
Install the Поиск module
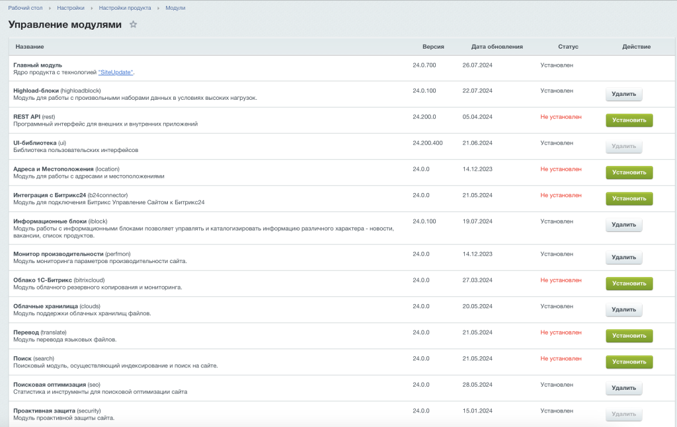coord(629,362)
